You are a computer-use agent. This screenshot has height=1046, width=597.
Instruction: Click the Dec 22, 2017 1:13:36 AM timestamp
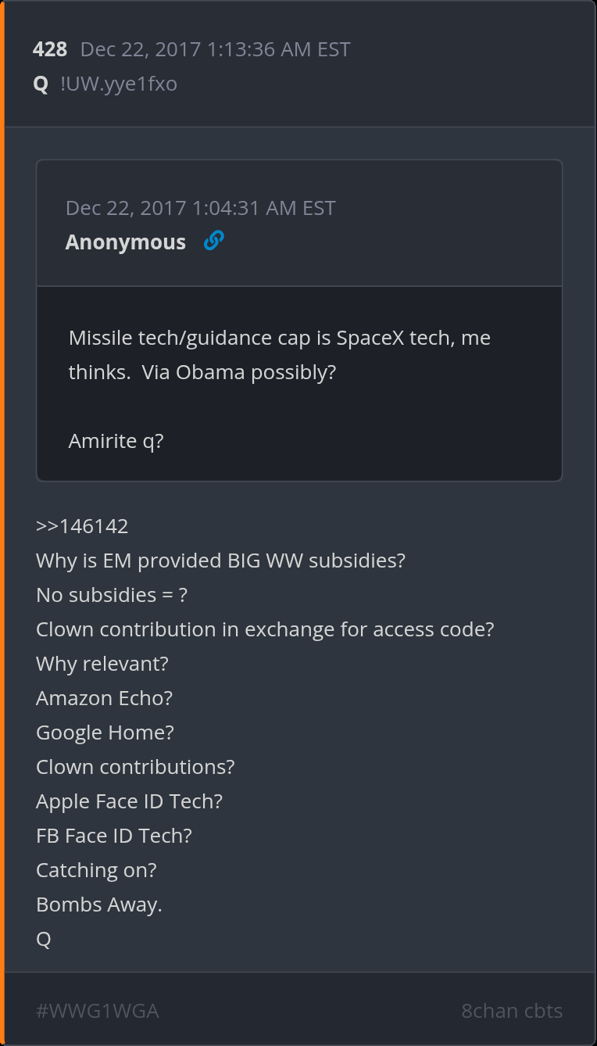[215, 50]
